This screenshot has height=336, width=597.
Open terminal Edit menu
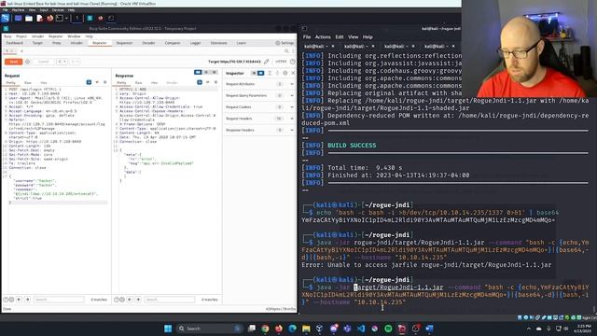pos(340,37)
